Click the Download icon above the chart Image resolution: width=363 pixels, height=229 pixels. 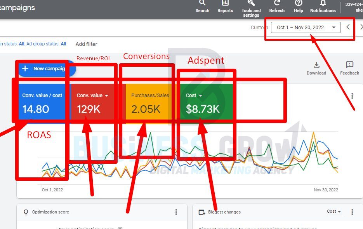click(x=316, y=65)
